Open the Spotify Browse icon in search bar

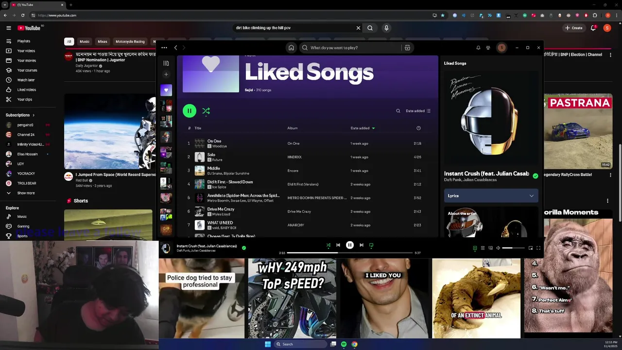click(x=407, y=48)
